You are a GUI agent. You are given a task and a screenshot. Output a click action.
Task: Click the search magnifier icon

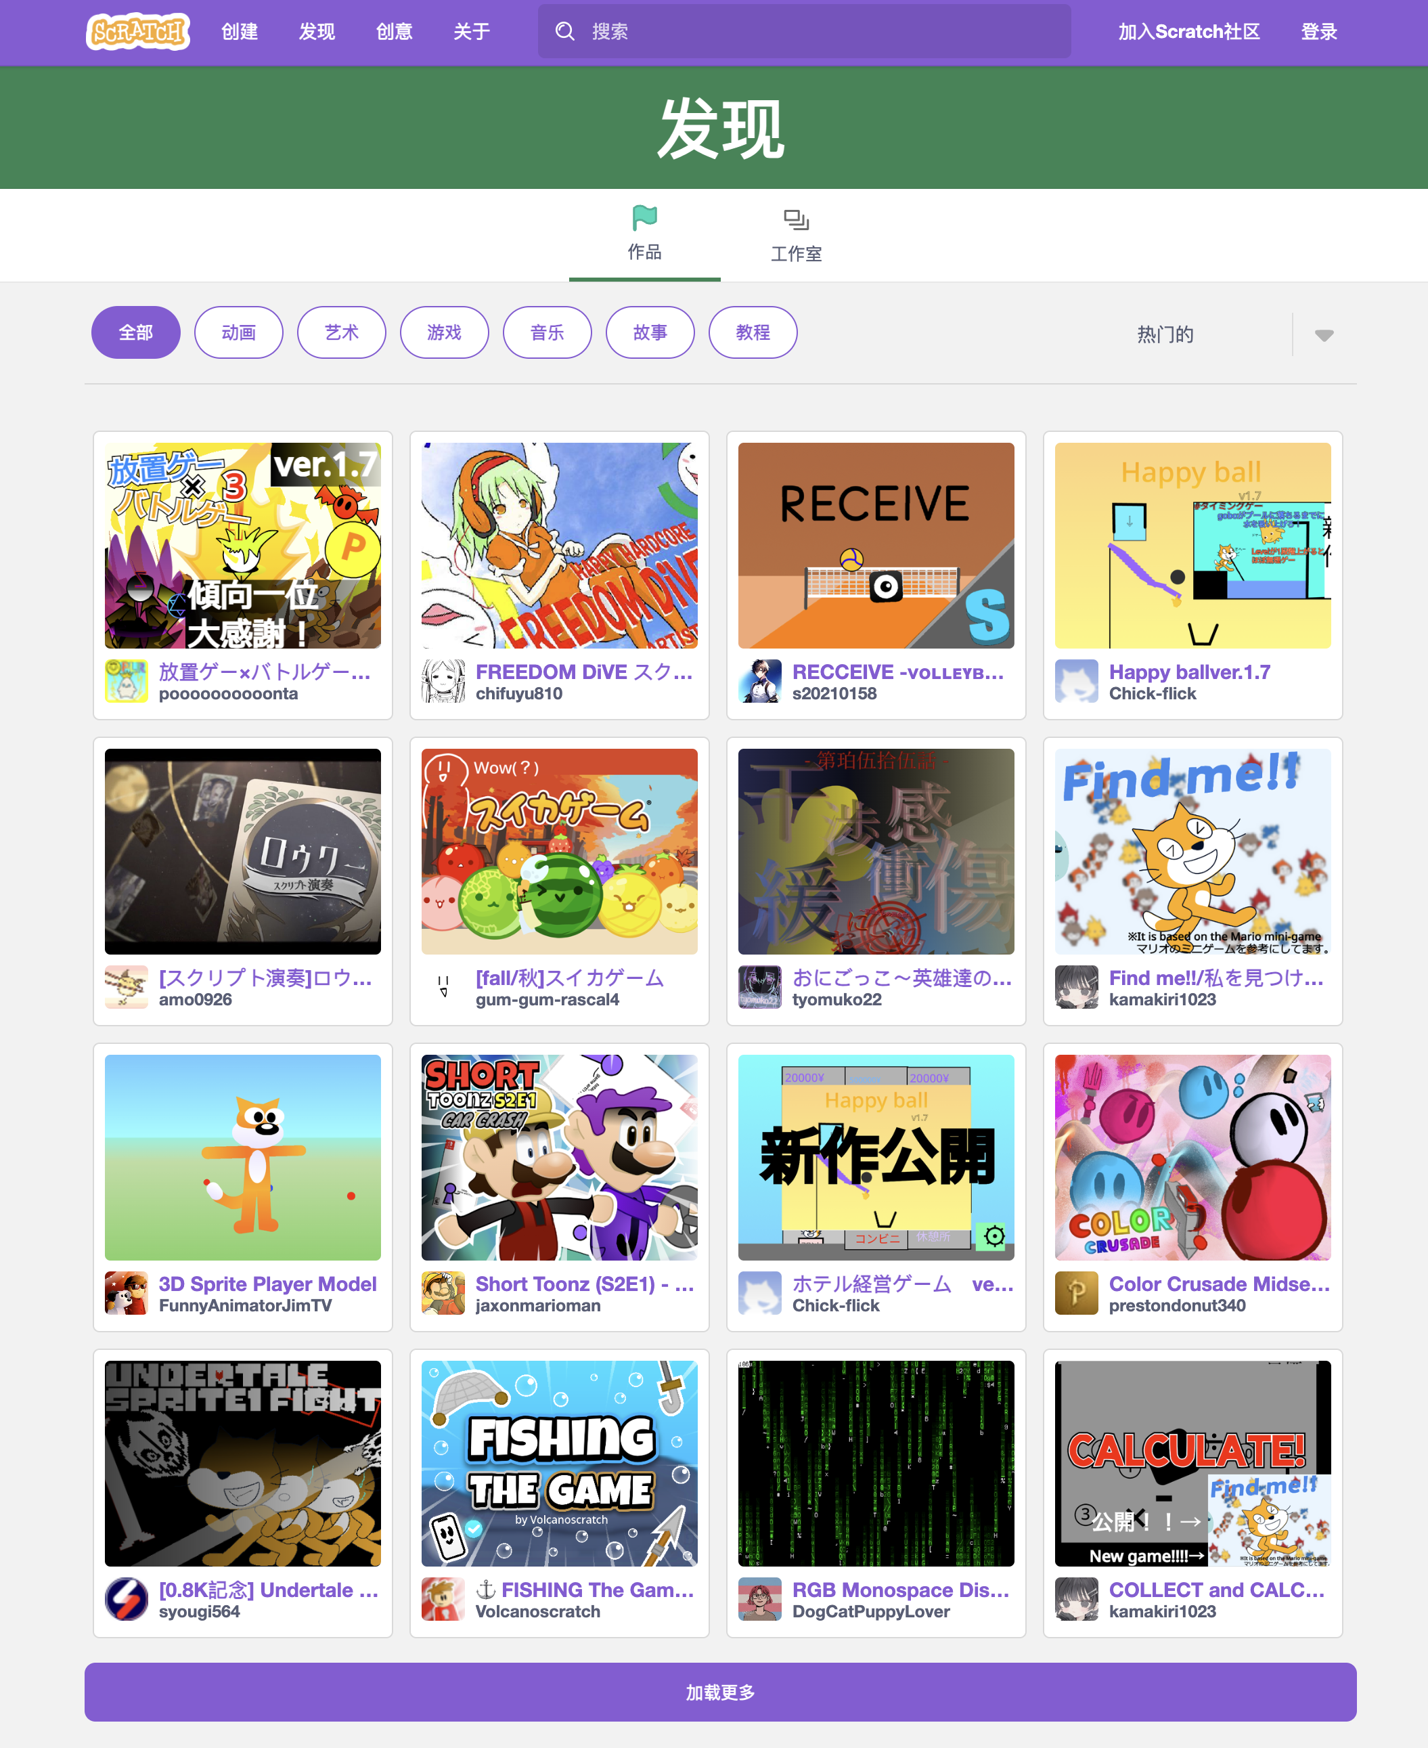[564, 31]
